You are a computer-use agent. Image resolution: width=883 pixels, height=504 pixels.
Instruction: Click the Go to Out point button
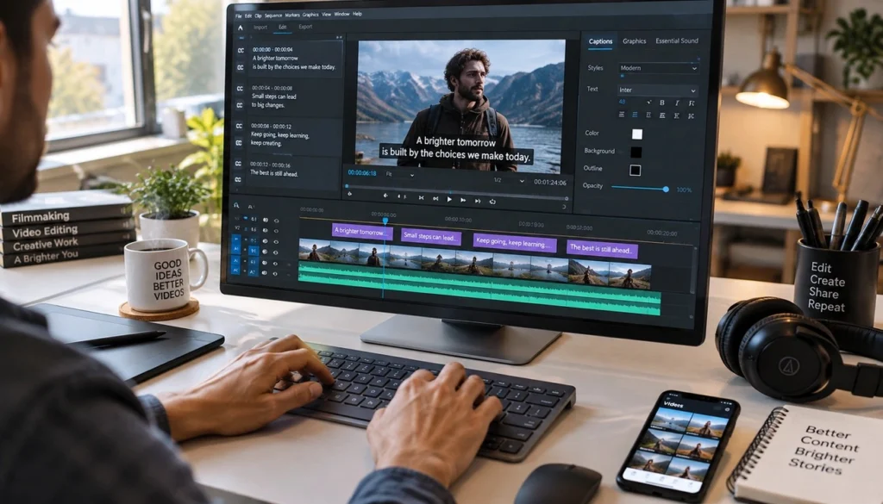point(477,200)
